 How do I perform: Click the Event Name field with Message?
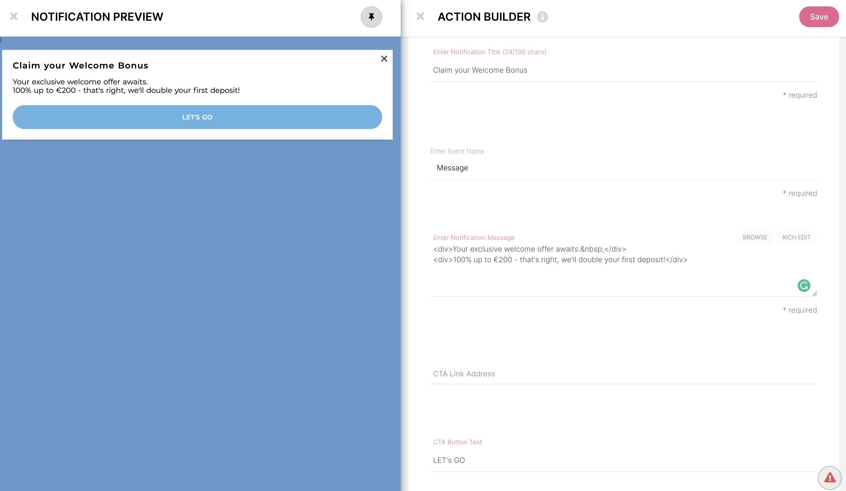pyautogui.click(x=623, y=168)
